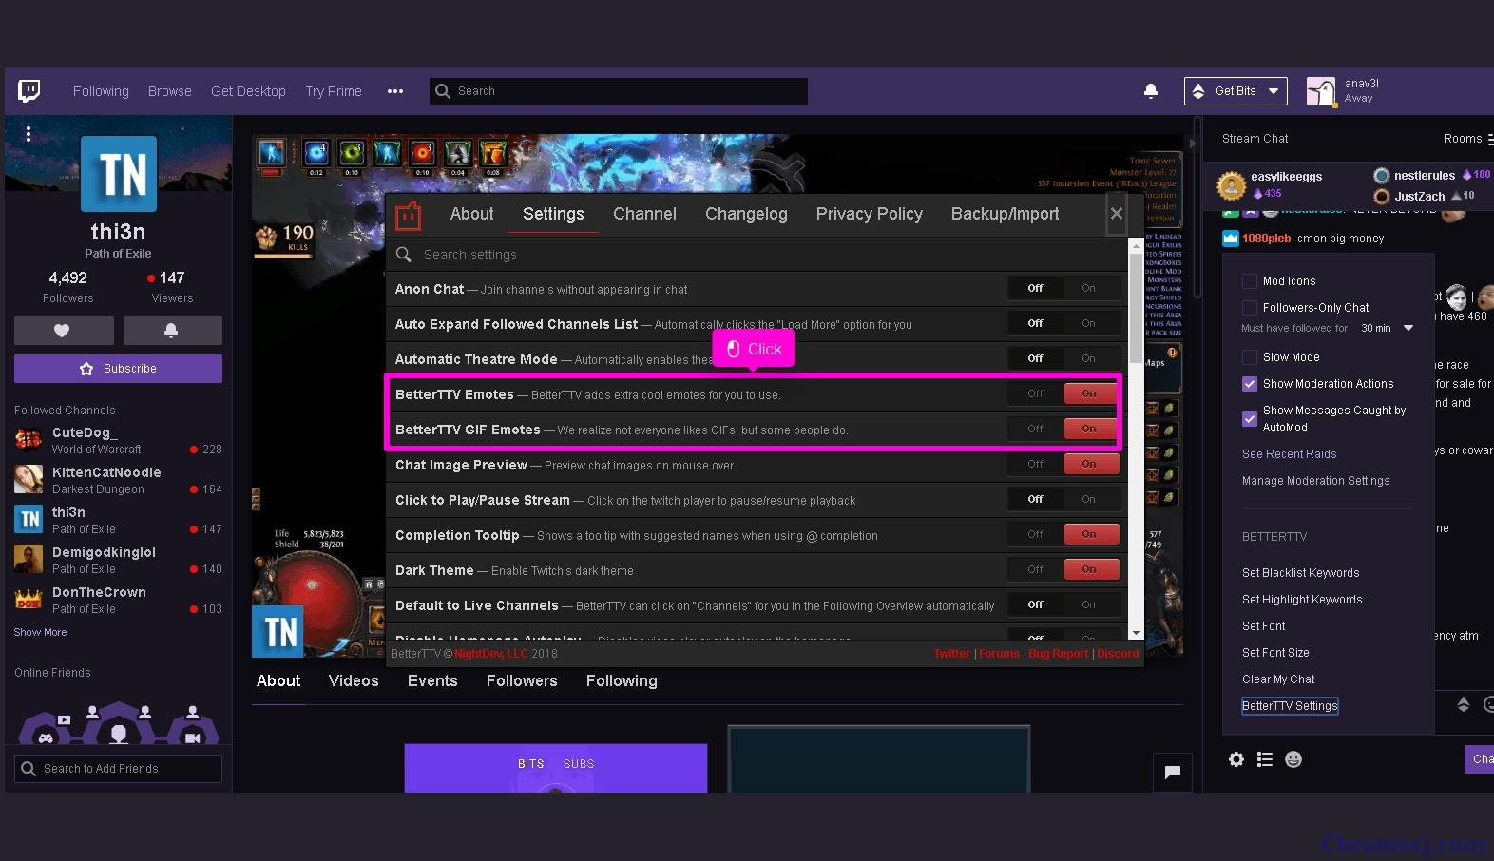
Task: Close the BetterTTV settings panel
Action: pyautogui.click(x=1117, y=214)
